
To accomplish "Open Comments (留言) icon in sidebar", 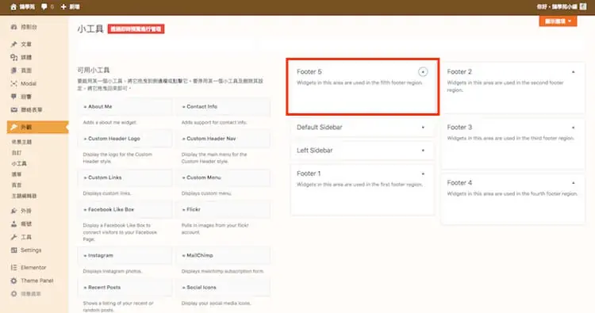I will [14, 97].
